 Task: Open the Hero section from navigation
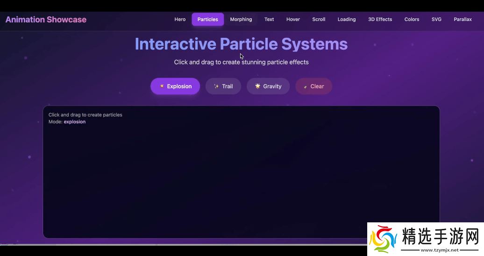point(180,20)
